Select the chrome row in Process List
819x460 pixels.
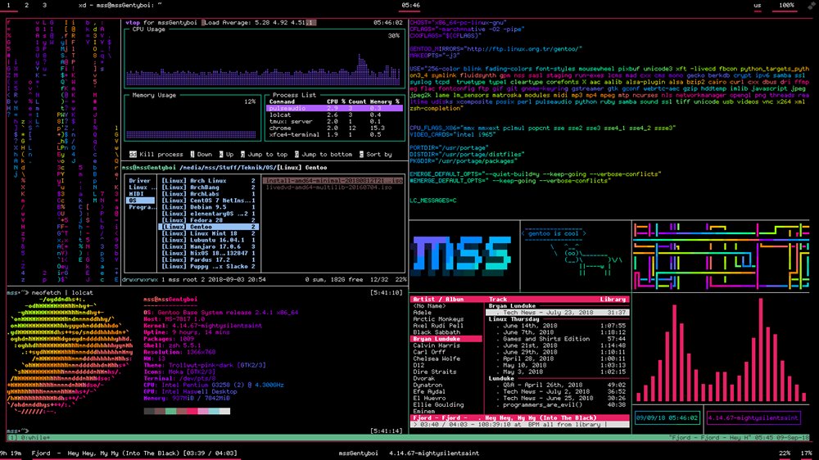(334, 128)
